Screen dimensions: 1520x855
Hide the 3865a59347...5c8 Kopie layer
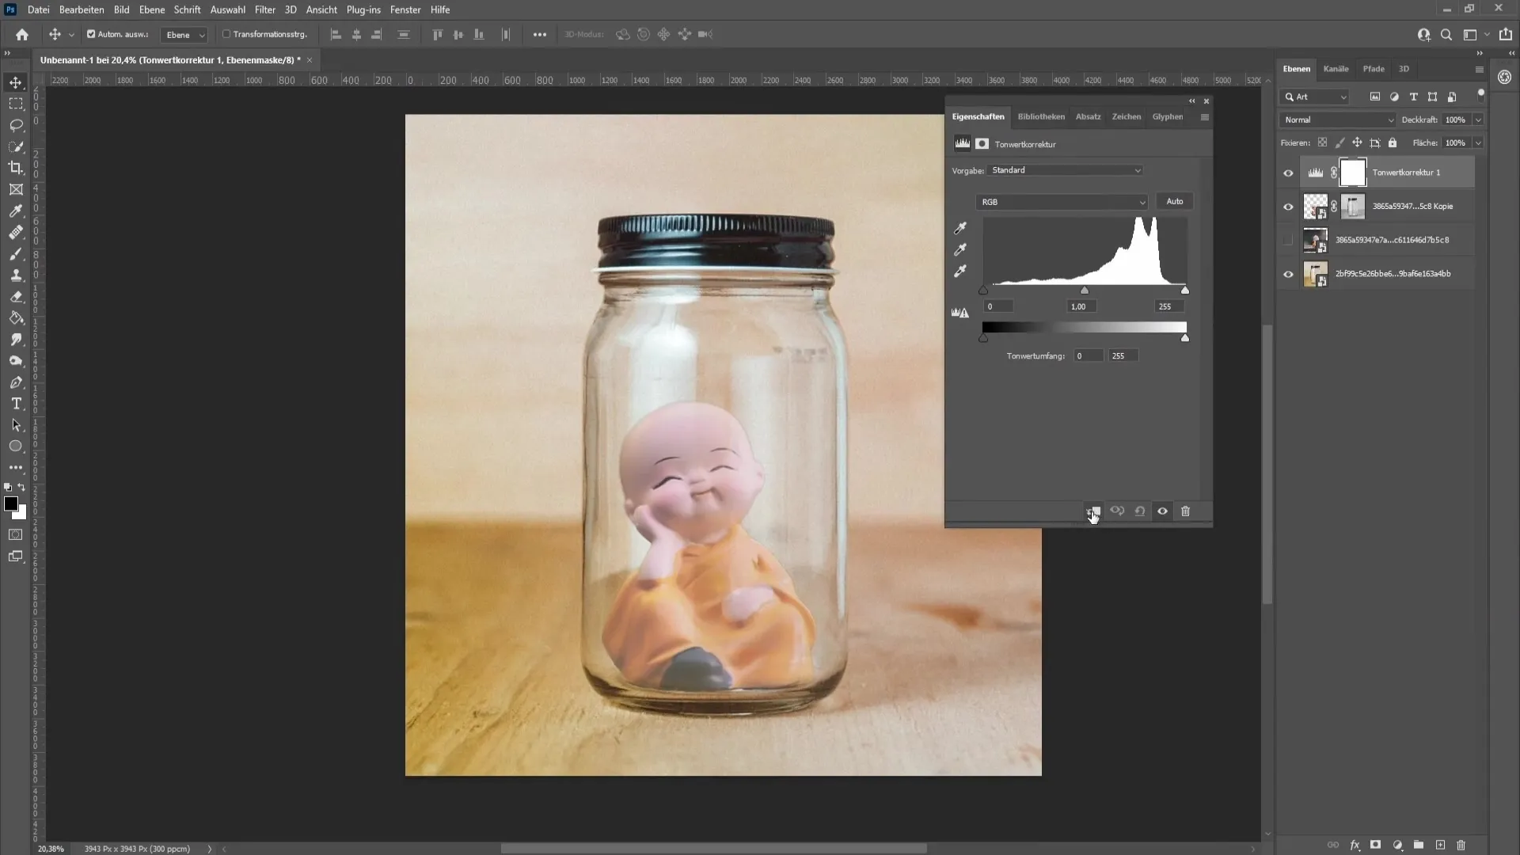[x=1288, y=206]
